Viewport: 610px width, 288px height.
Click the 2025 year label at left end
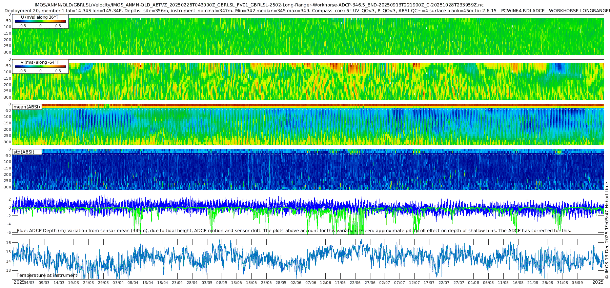pyautogui.click(x=19, y=282)
